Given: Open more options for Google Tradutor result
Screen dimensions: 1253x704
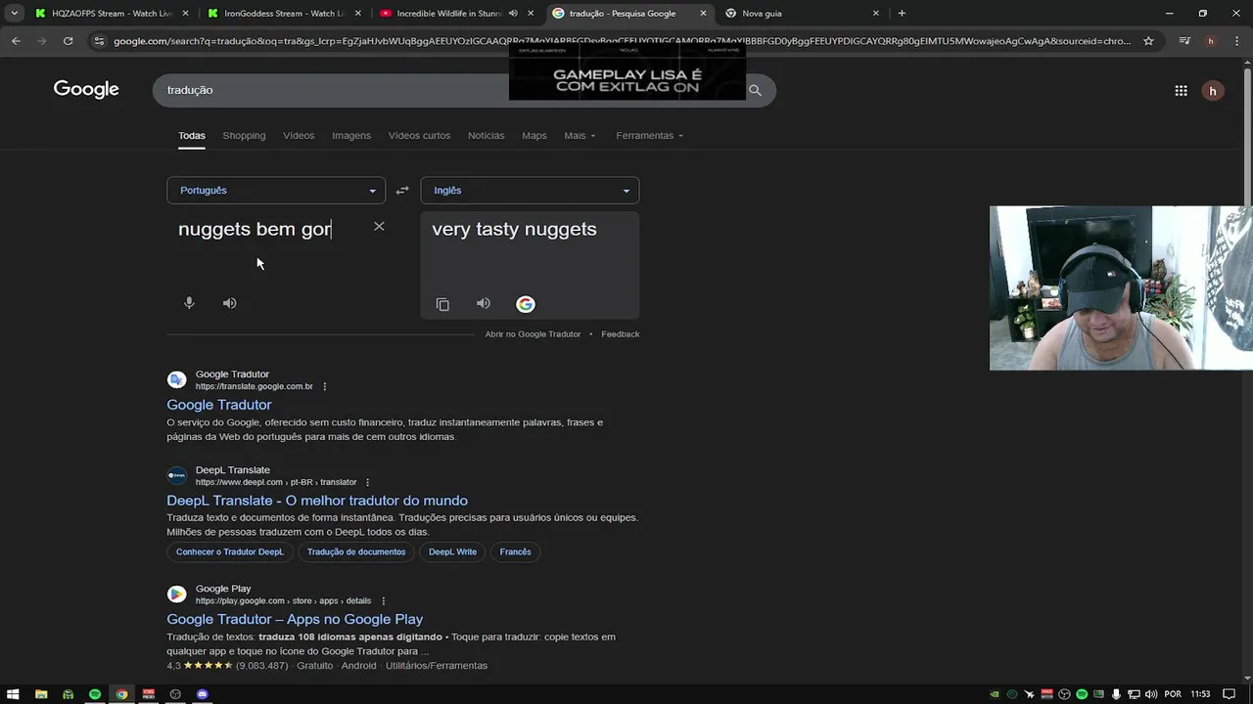Looking at the screenshot, I should point(325,386).
